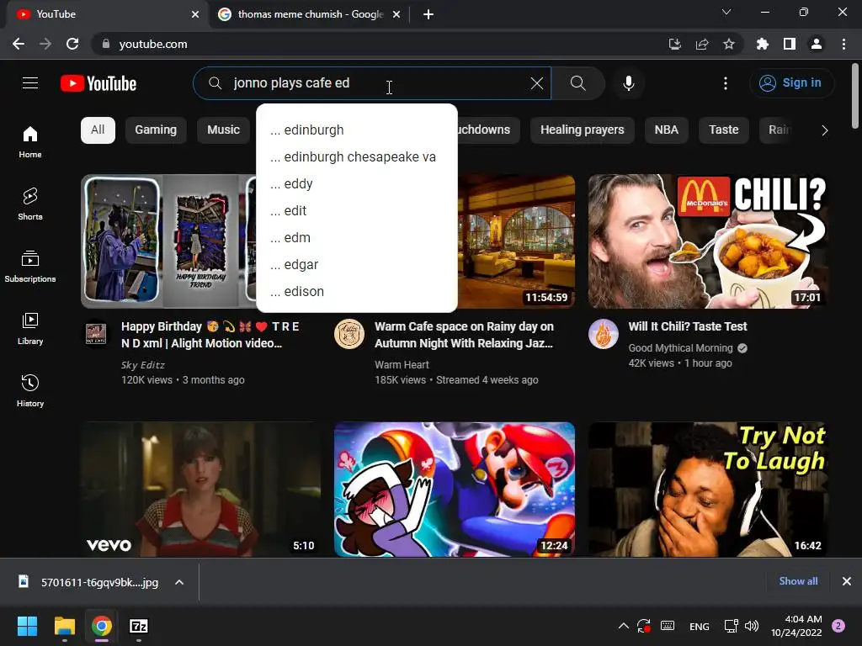Image resolution: width=862 pixels, height=646 pixels.
Task: Open Happy Birthday Alight Motion video title
Action: (x=210, y=335)
